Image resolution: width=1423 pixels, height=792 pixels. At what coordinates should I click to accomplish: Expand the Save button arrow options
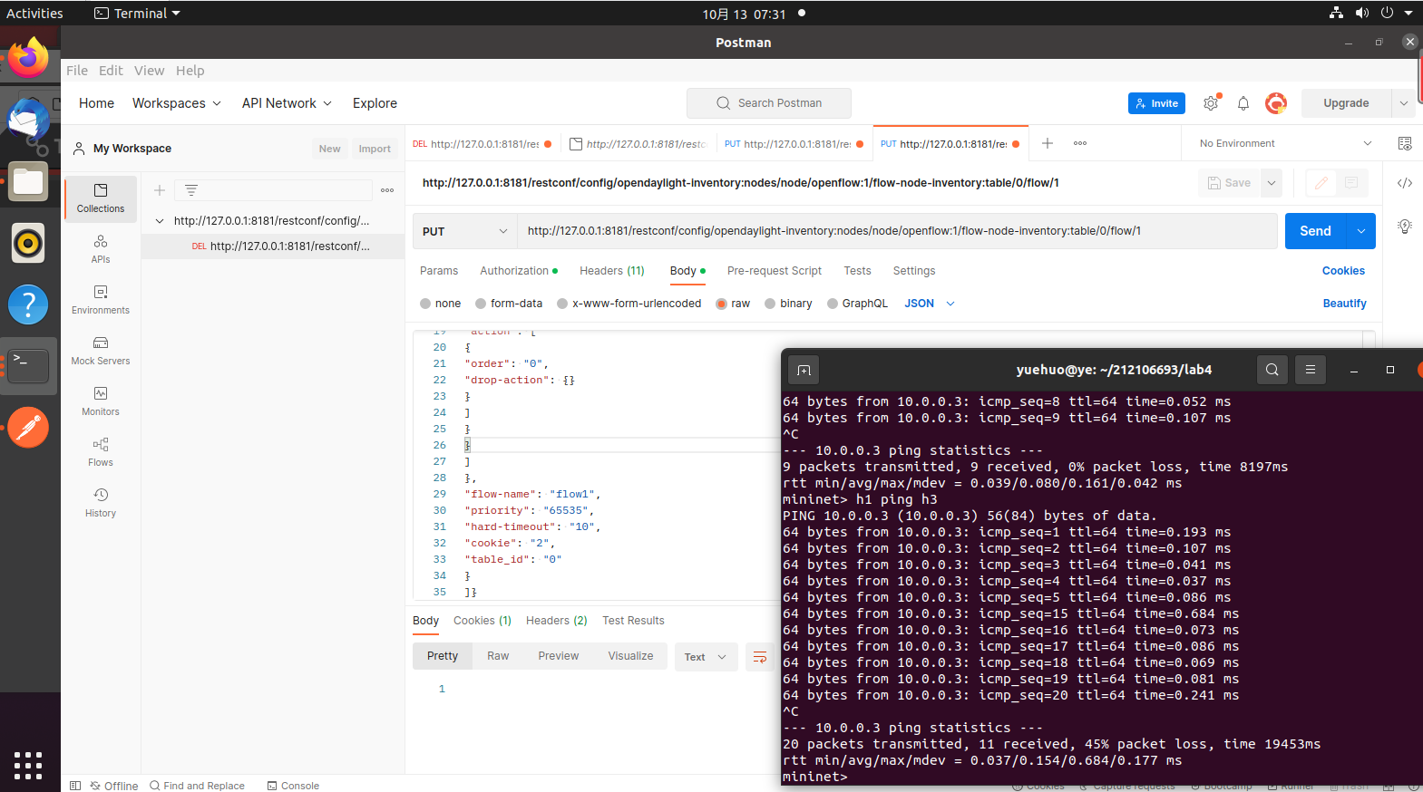click(1272, 183)
